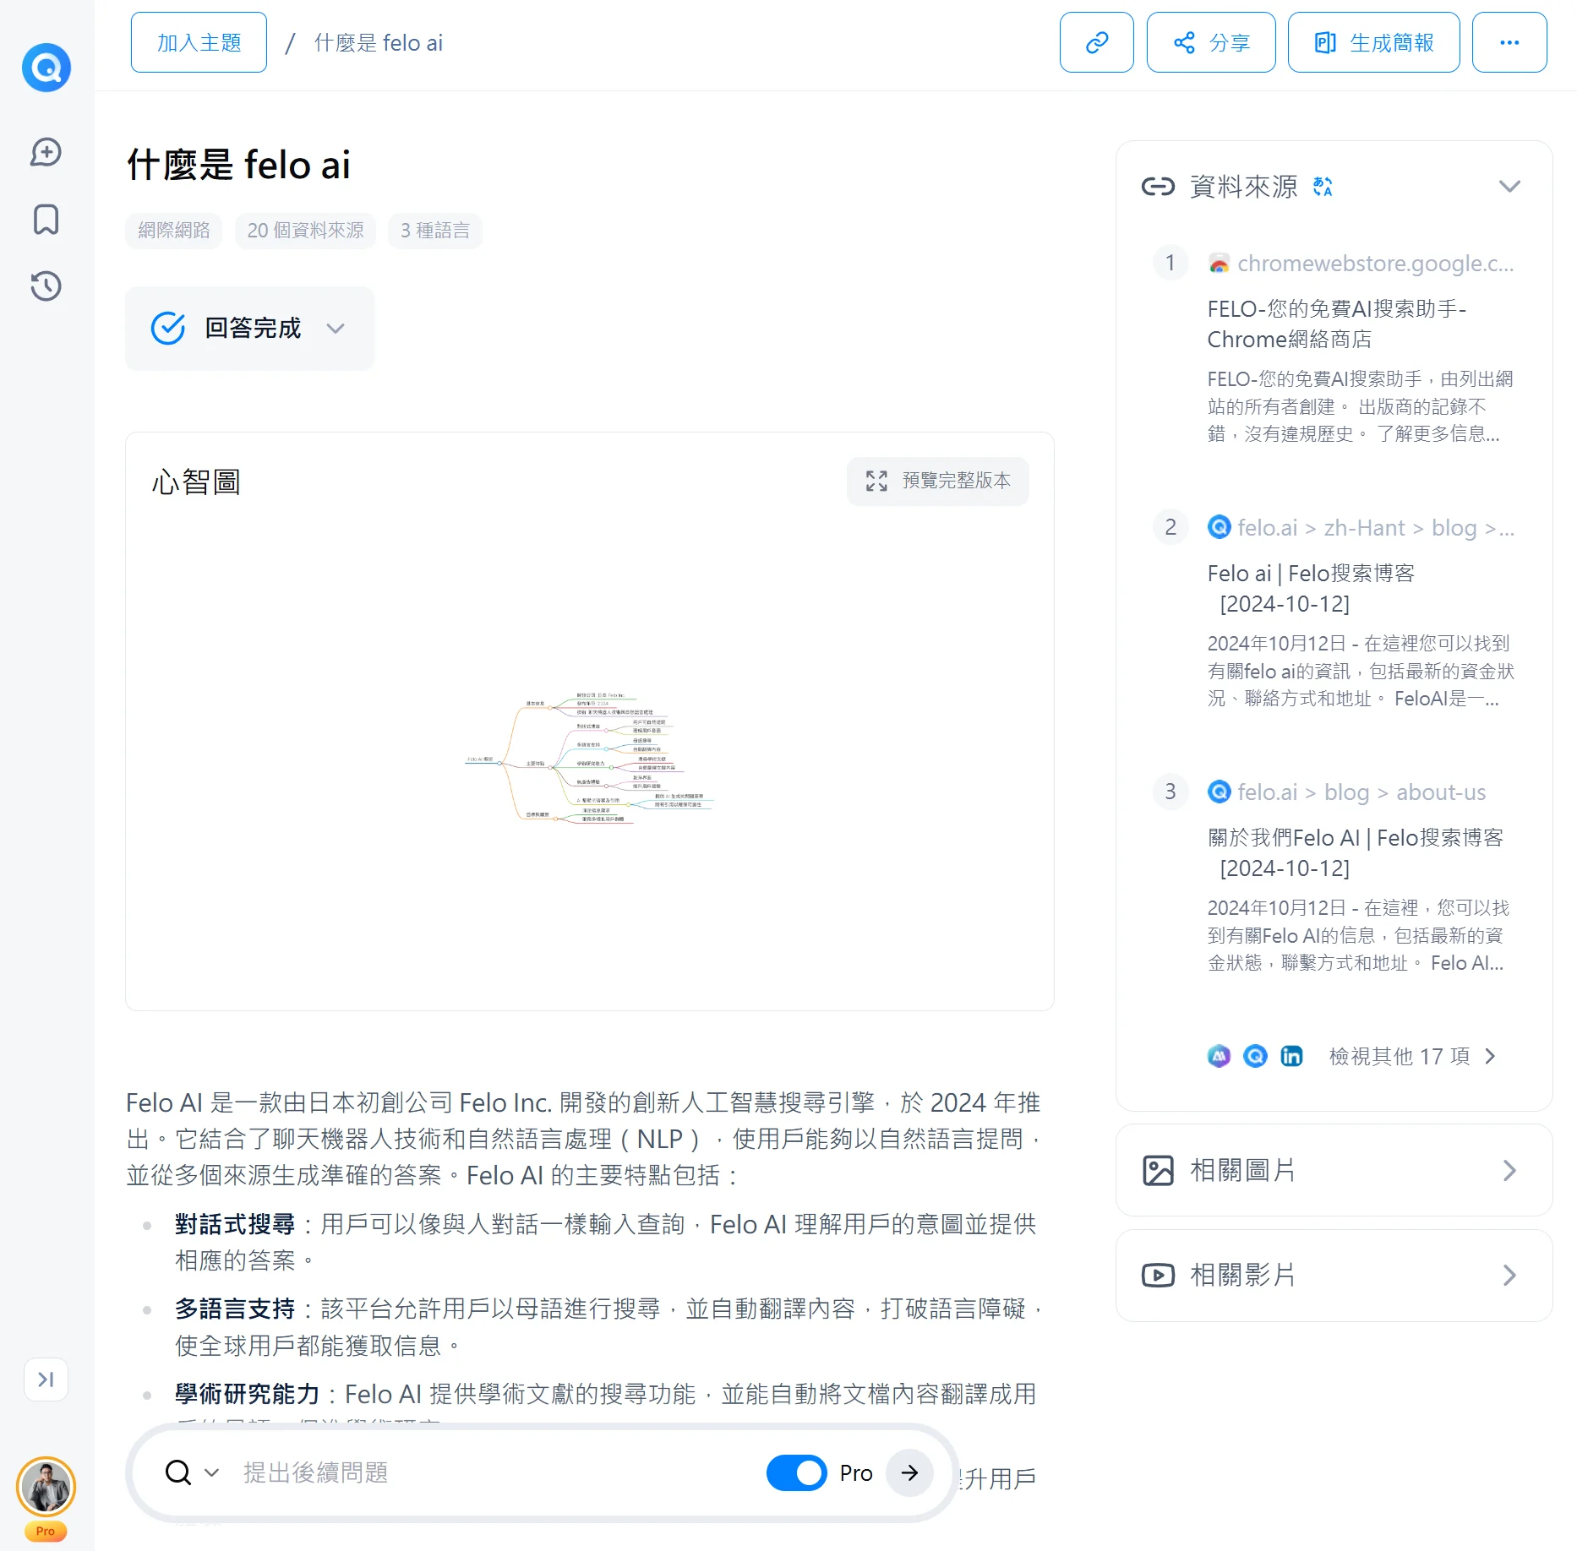Toggle the Pro search switch off
The width and height of the screenshot is (1577, 1551).
tap(796, 1473)
